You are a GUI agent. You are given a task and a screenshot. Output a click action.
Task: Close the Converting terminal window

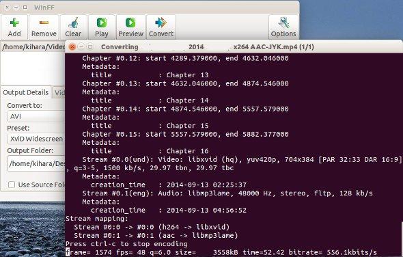tap(72, 47)
